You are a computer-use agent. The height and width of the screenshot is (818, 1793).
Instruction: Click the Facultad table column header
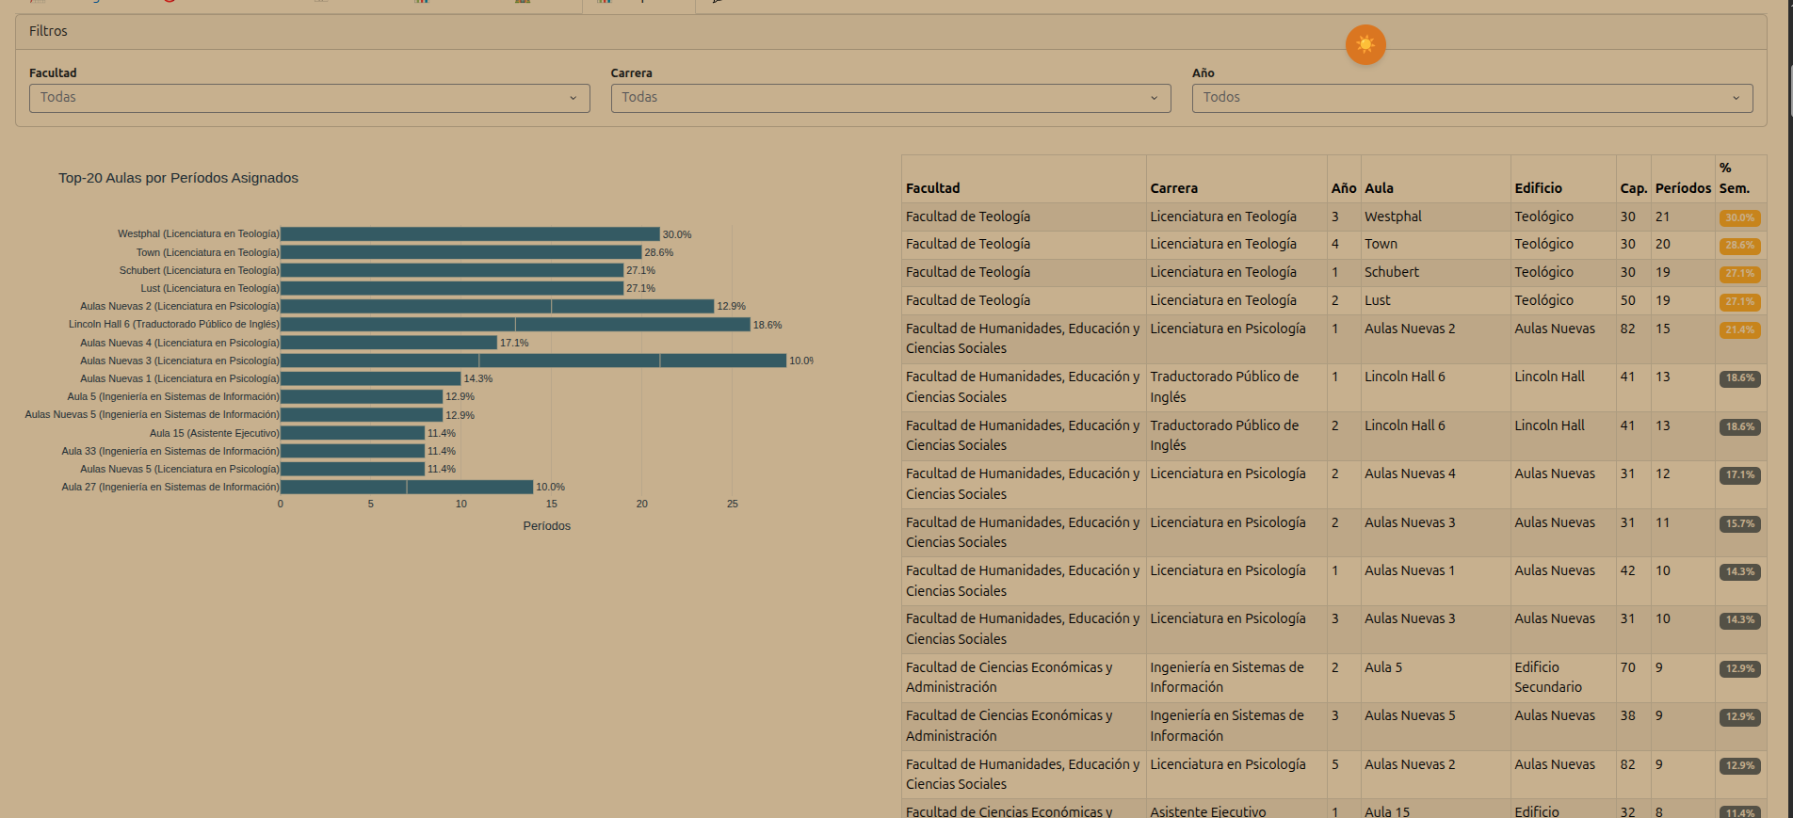pyautogui.click(x=932, y=188)
